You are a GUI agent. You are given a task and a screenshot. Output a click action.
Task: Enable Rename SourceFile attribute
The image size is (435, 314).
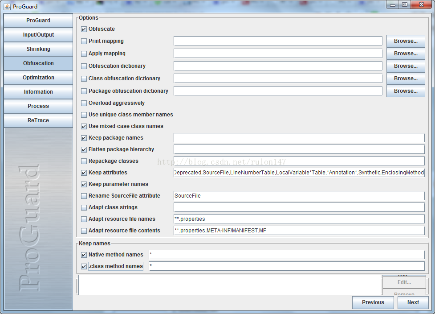(84, 196)
